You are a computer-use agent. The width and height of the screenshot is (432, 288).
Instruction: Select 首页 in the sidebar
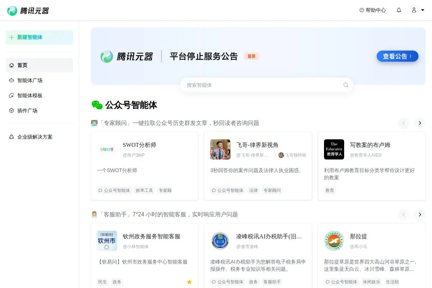point(39,65)
